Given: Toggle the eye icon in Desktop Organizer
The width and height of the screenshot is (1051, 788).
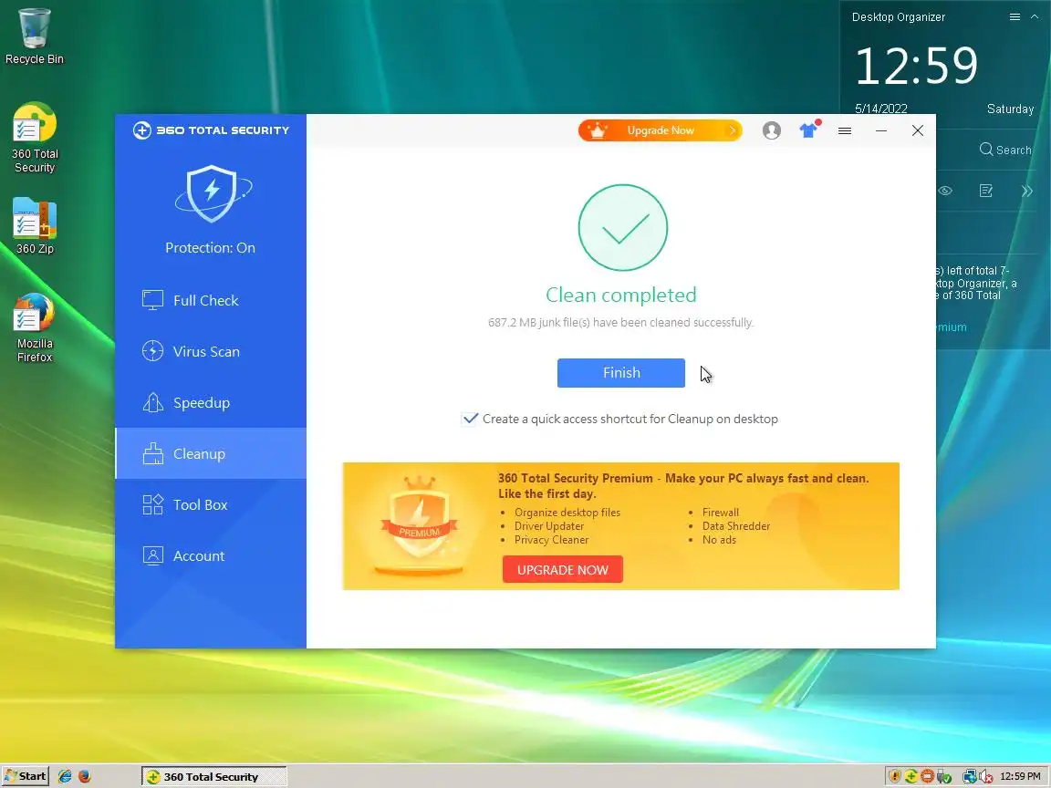Looking at the screenshot, I should click(945, 191).
